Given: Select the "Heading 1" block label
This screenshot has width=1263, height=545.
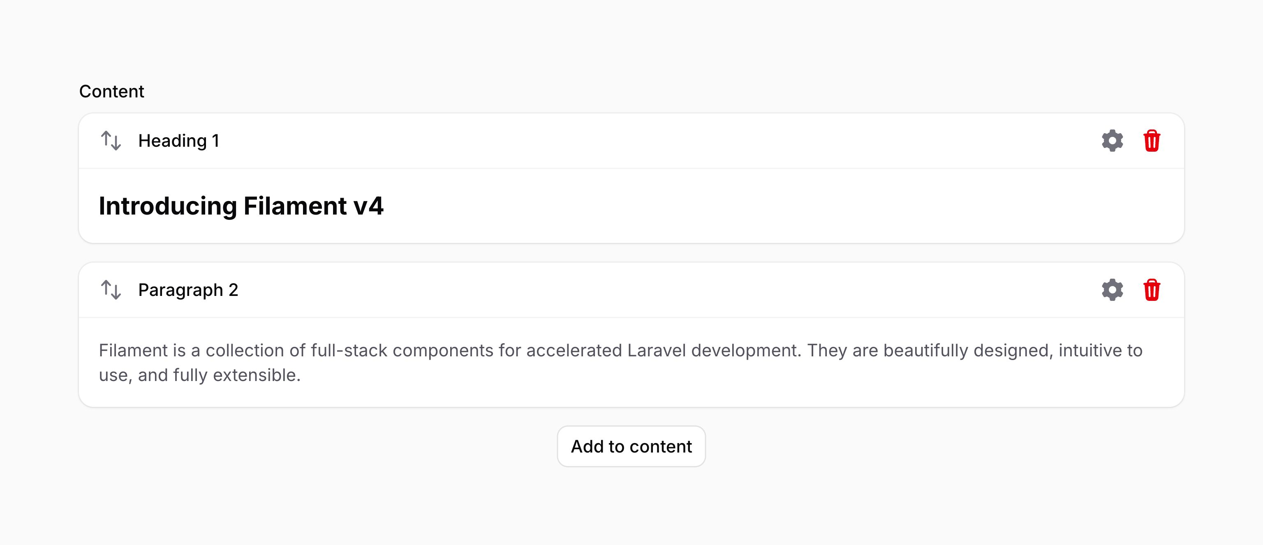Looking at the screenshot, I should 178,141.
